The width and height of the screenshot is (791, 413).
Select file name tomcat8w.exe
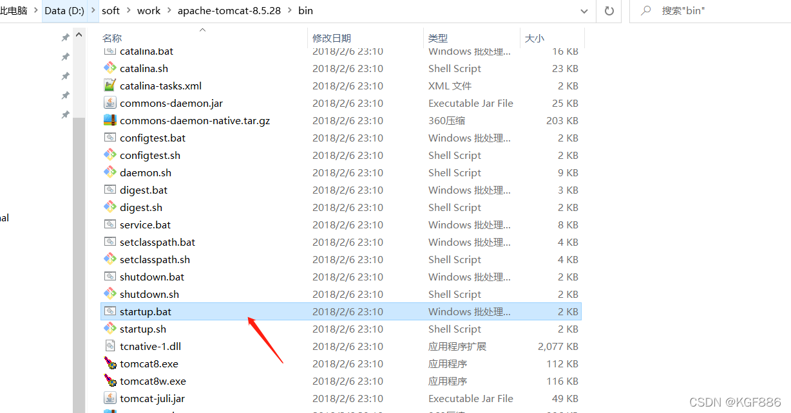pyautogui.click(x=153, y=381)
